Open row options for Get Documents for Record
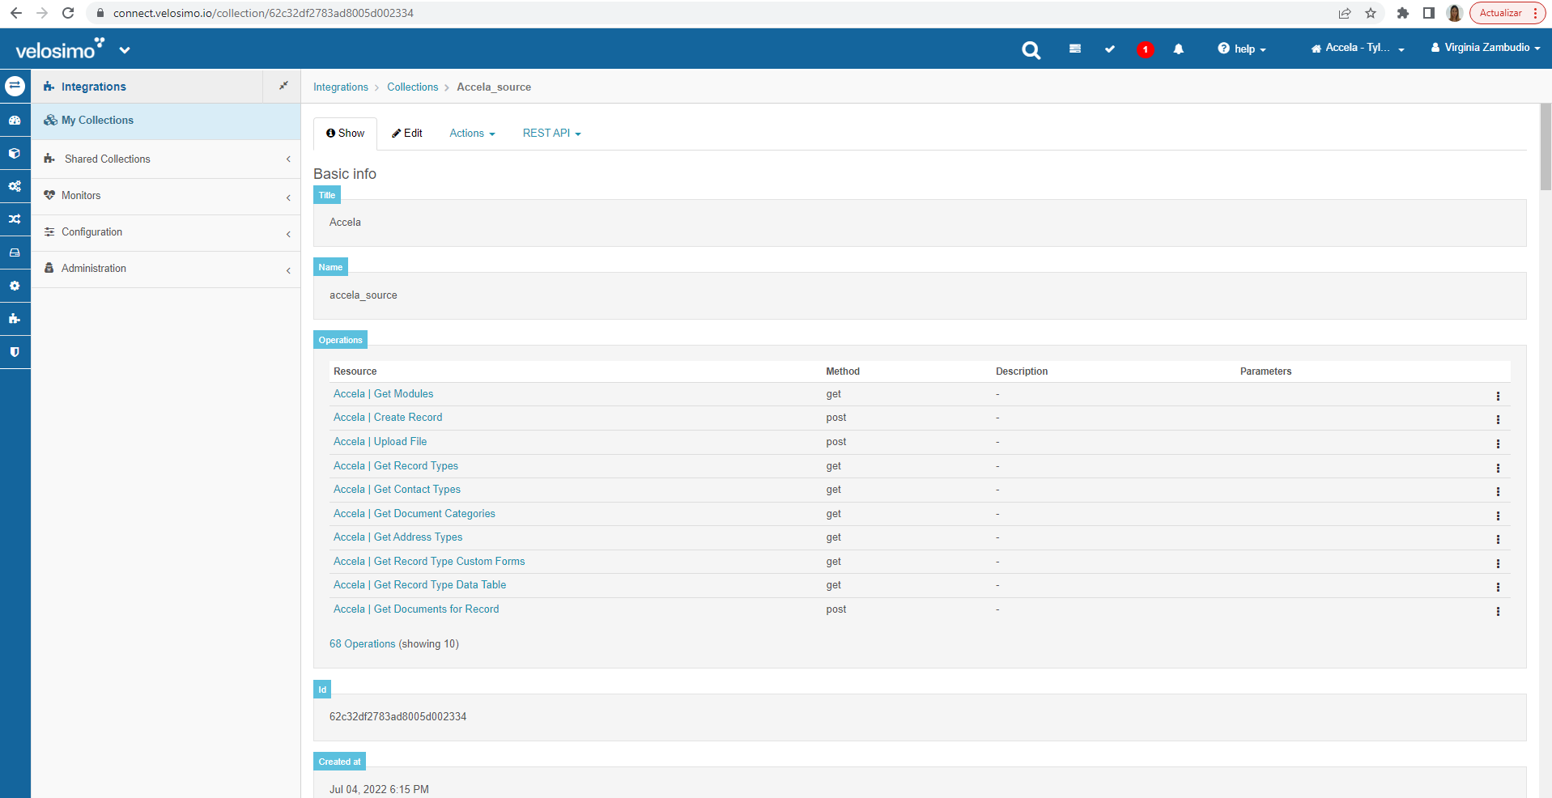 pos(1498,611)
